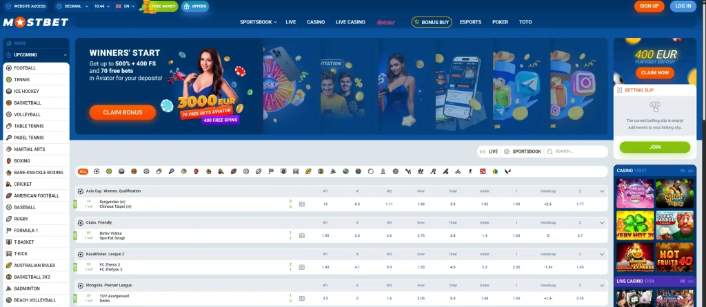Select red boxing glove icon in filter row

(196, 171)
